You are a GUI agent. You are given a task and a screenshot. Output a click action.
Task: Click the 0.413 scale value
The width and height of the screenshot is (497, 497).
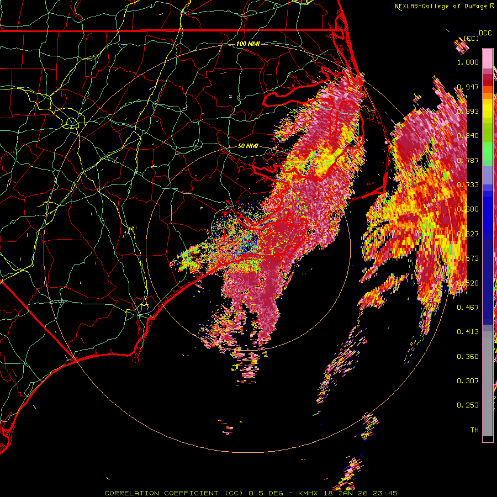tap(468, 332)
